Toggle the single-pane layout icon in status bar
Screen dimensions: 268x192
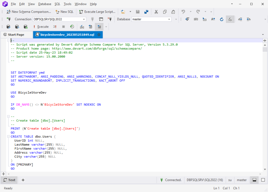tap(263, 180)
